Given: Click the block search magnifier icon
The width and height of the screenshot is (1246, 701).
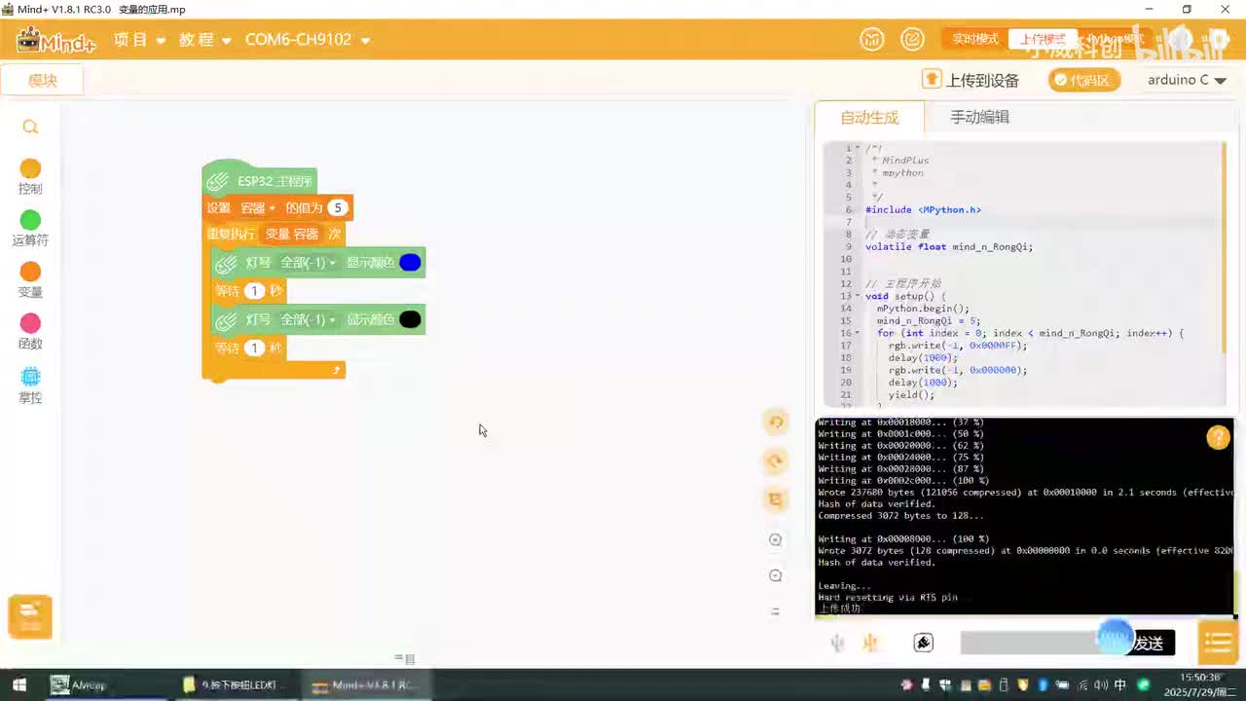Looking at the screenshot, I should [30, 127].
